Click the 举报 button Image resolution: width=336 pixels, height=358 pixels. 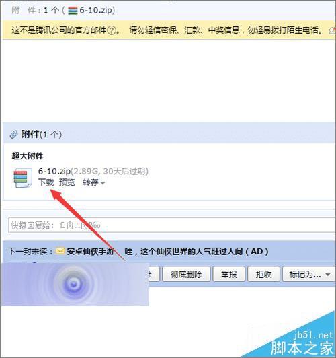coord(229,274)
